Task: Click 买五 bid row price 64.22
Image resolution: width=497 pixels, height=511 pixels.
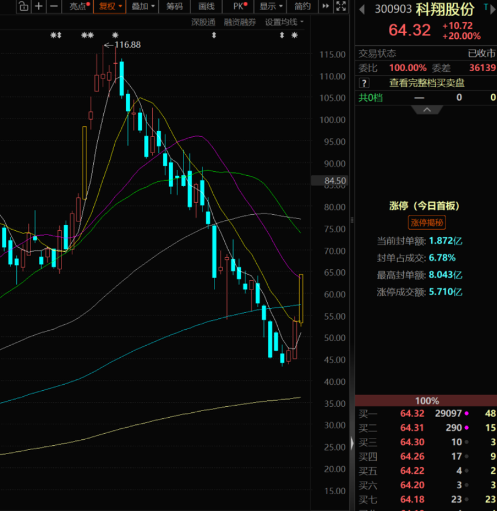Action: (x=412, y=471)
